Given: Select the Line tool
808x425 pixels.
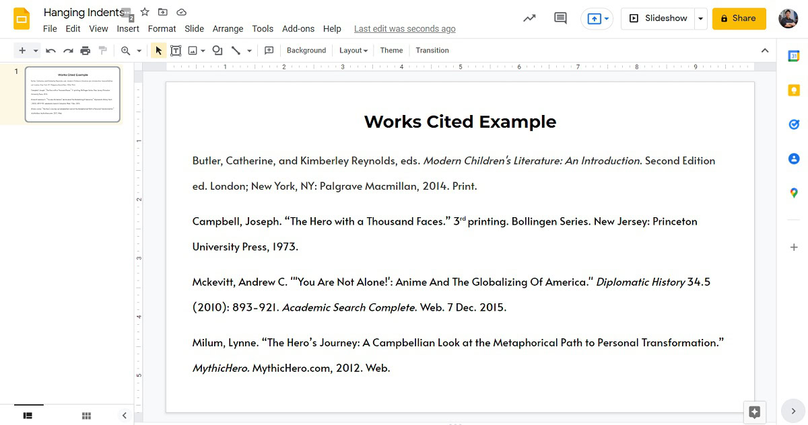Looking at the screenshot, I should (x=236, y=50).
